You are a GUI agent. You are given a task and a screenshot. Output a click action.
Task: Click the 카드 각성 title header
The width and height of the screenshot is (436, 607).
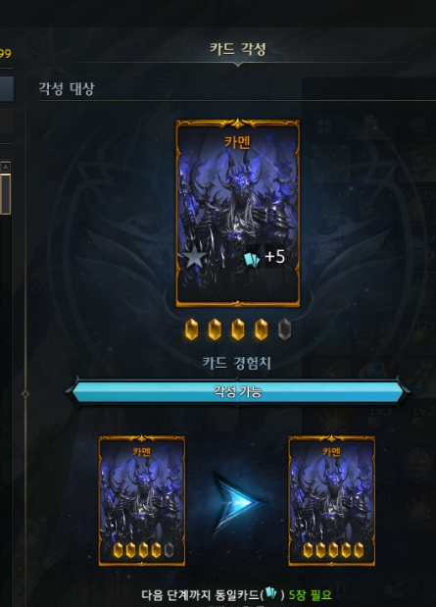pyautogui.click(x=237, y=49)
